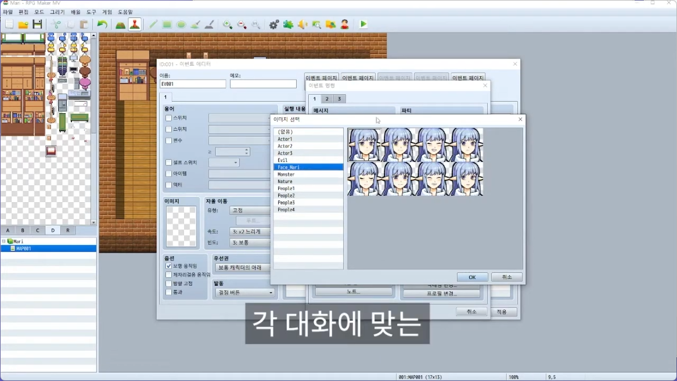Check the 방향 고정 option
Screen dimensions: 677x381
coord(168,283)
